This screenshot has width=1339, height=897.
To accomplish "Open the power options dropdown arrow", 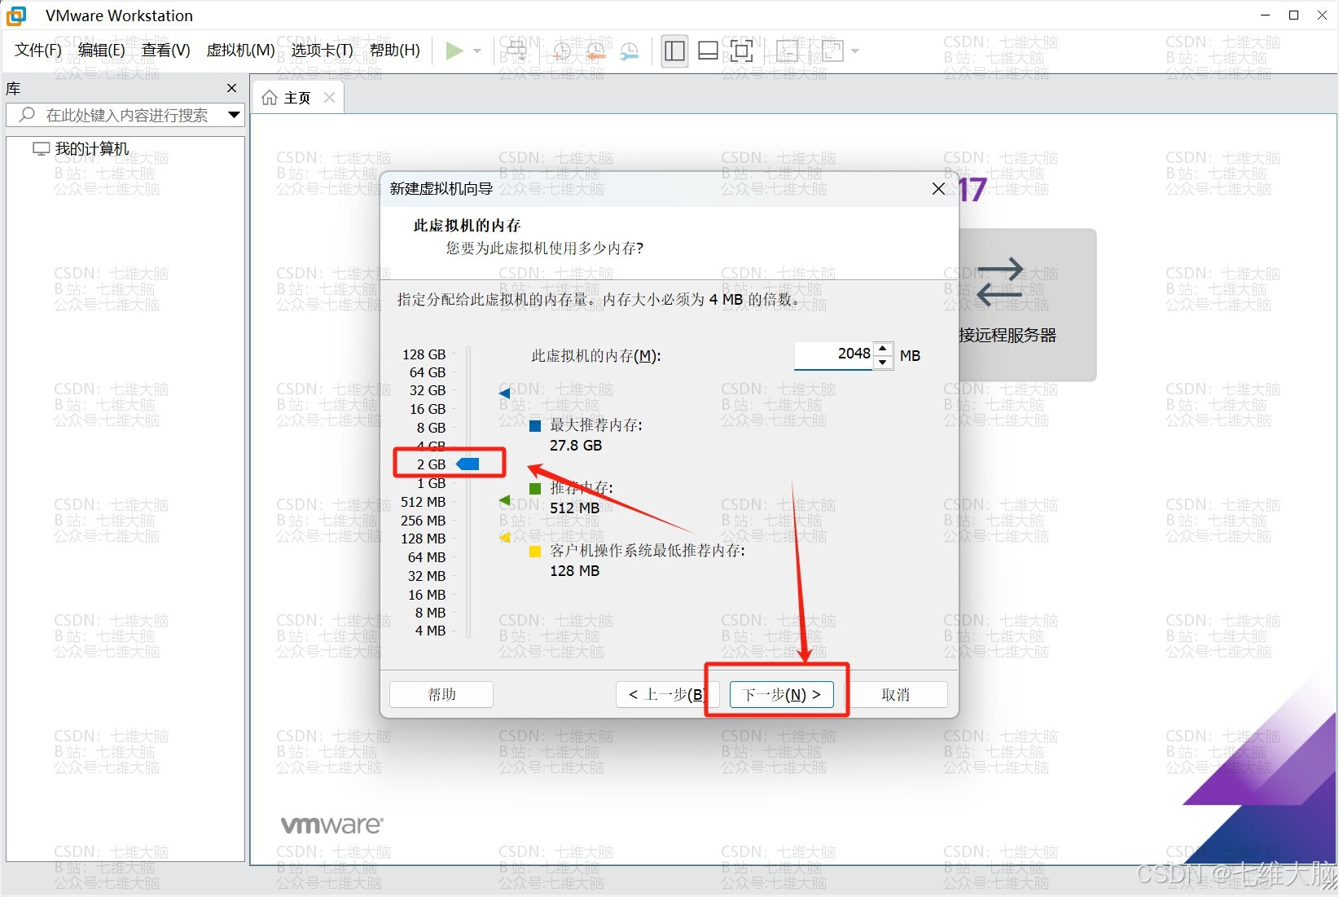I will tap(477, 51).
